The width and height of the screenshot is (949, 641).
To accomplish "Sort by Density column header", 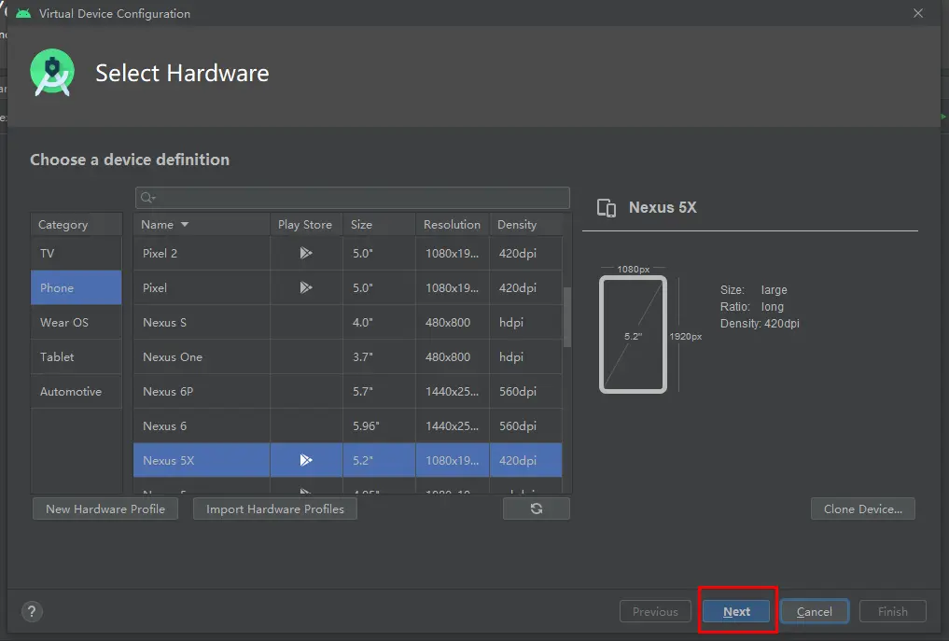I will tap(525, 225).
